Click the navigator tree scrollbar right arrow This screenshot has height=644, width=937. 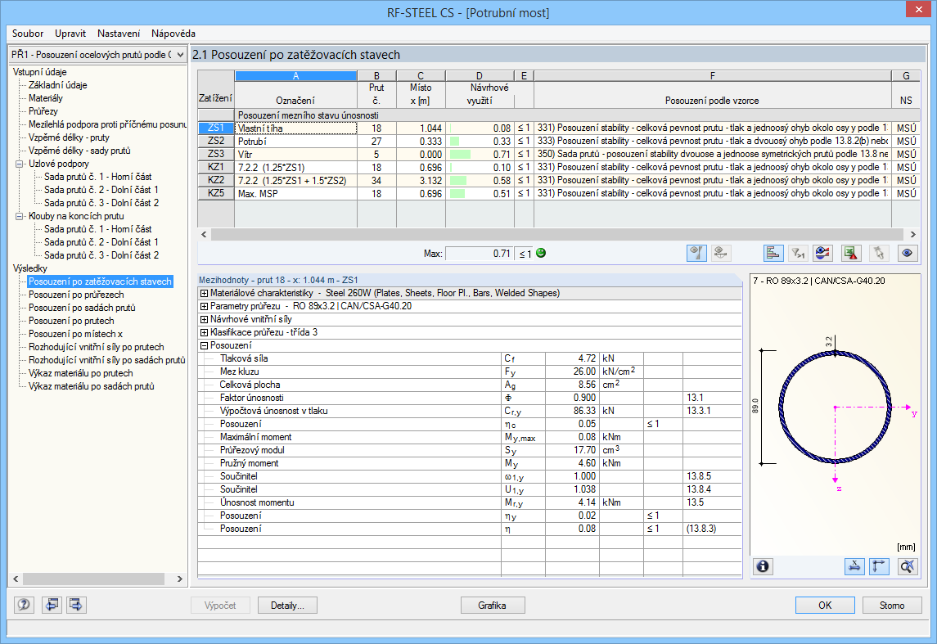pos(180,579)
